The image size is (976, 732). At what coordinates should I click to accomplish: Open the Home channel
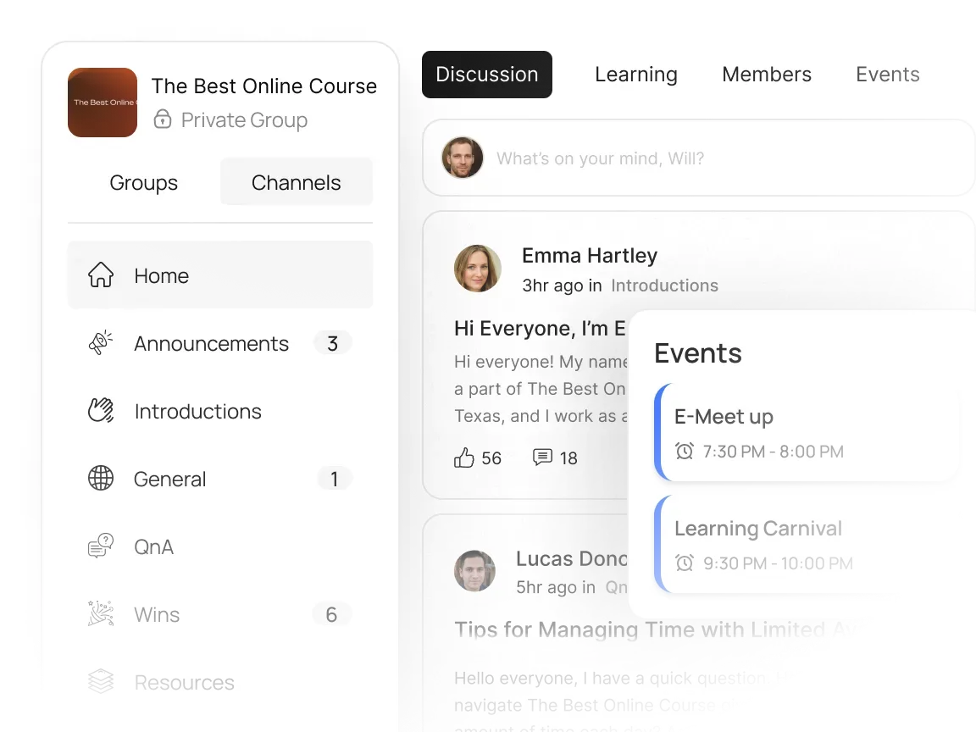coord(220,275)
